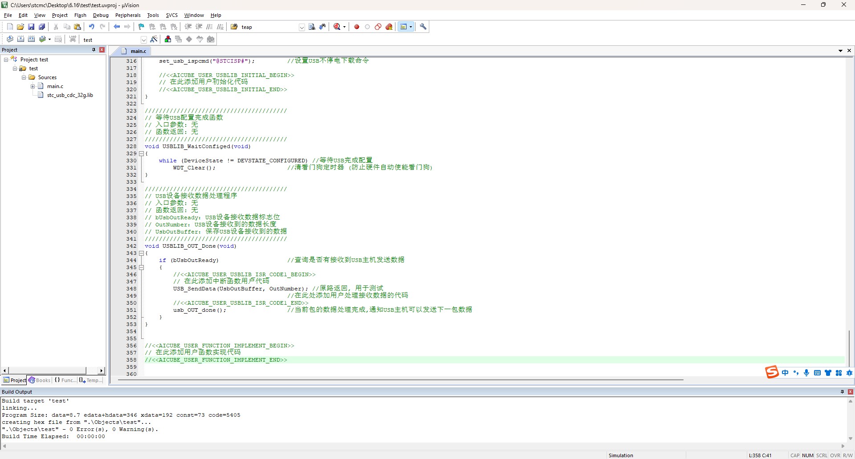Viewport: 855px width, 459px height.
Task: Close the Project panel
Action: [102, 50]
